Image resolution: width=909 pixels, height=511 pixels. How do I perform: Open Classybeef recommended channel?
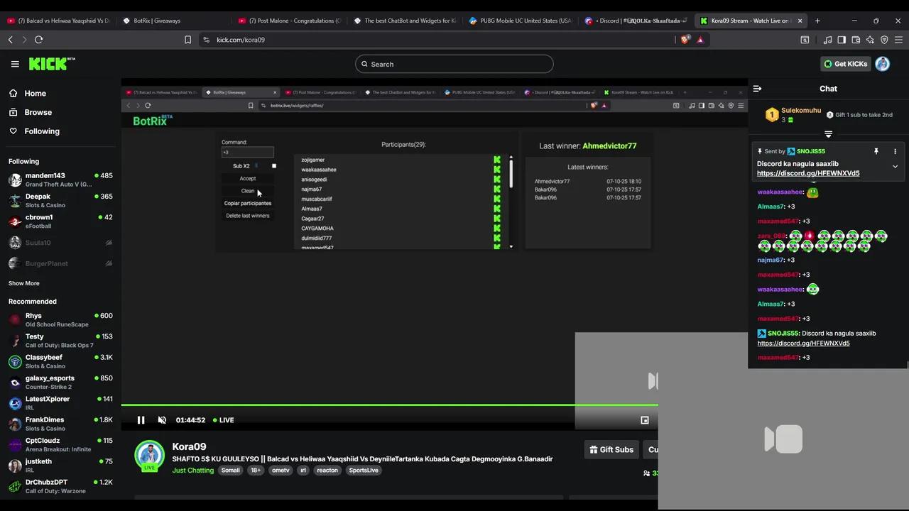click(x=60, y=361)
